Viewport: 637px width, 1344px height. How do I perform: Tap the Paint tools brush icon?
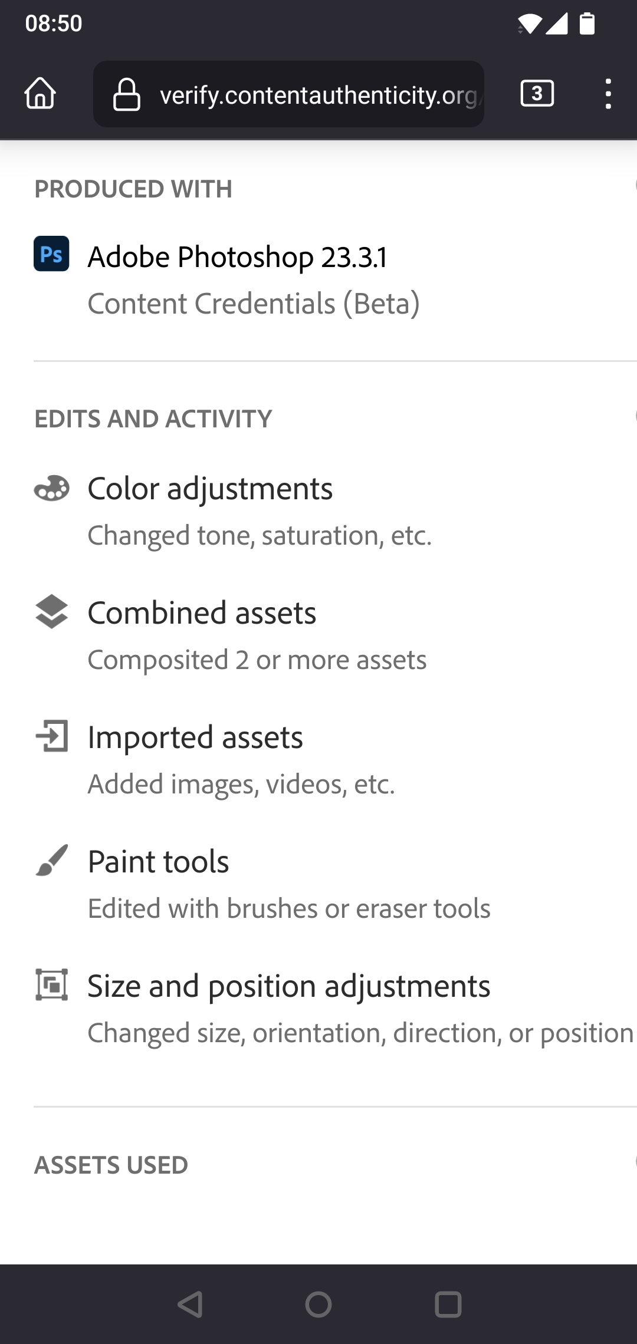[x=51, y=861]
